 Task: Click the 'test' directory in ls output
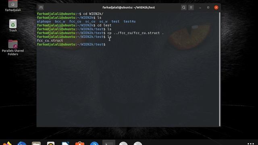[x=115, y=21]
